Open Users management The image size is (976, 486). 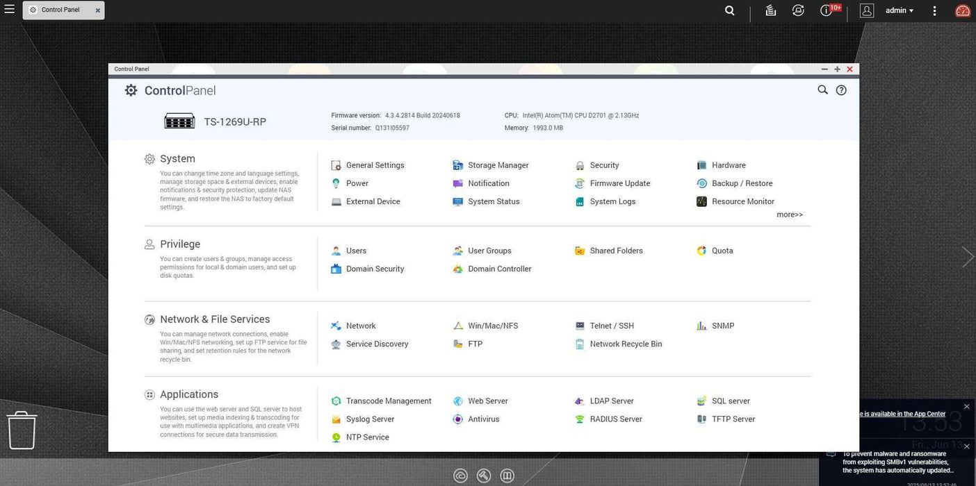tap(349, 251)
